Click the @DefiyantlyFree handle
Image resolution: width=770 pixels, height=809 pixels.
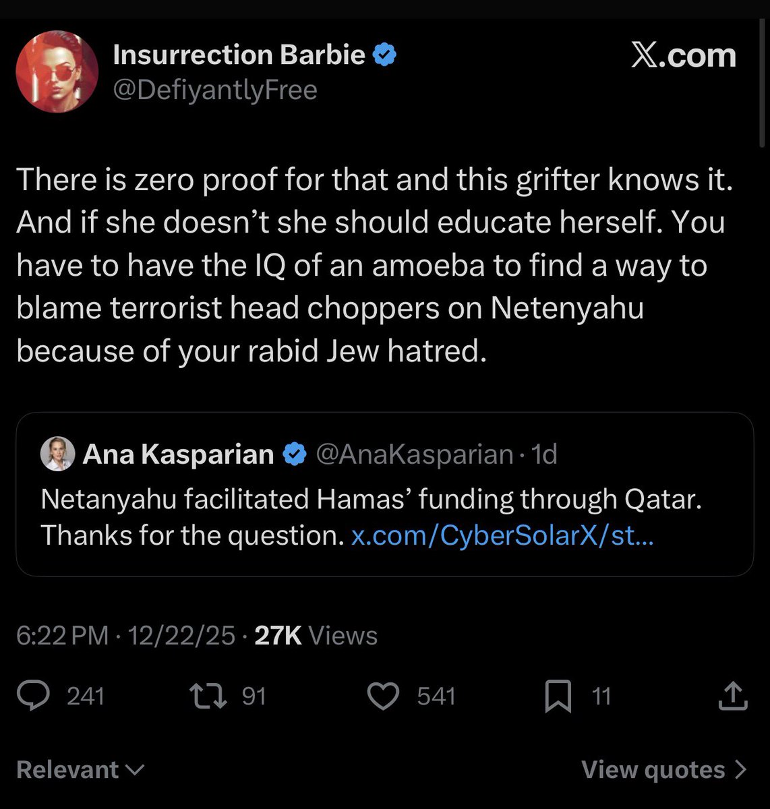215,90
